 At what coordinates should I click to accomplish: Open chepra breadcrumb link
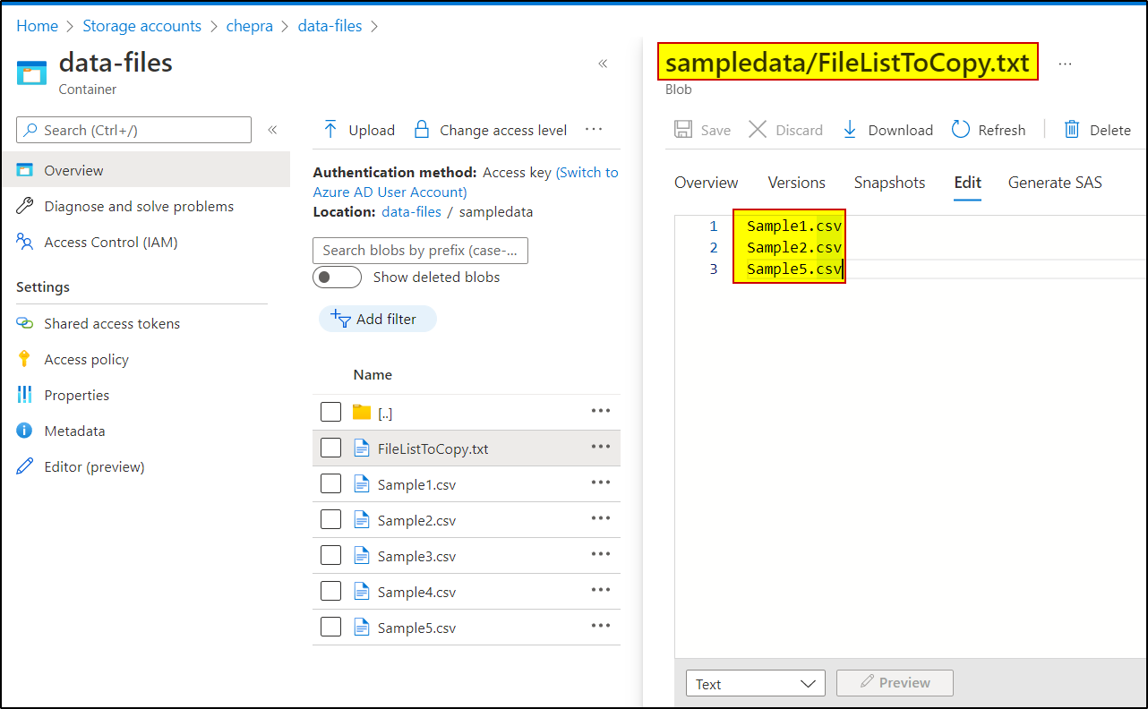[x=249, y=26]
